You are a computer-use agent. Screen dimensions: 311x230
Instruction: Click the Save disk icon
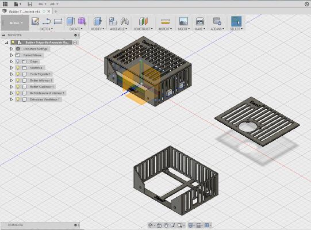[x=30, y=4]
